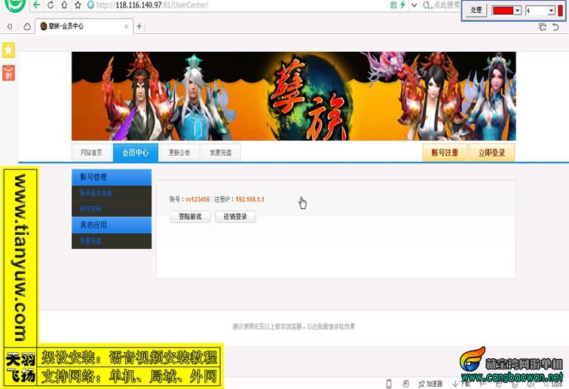The height and width of the screenshot is (389, 569).
Task: Click the 登陆游戏 button
Action: pos(190,217)
